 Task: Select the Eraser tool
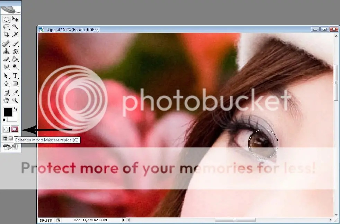click(x=6, y=59)
